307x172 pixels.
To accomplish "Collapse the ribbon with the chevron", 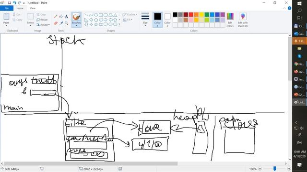I will (284, 8).
